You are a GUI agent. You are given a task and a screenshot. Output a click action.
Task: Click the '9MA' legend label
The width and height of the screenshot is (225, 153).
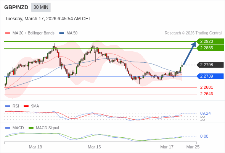pyautogui.click(x=35, y=106)
